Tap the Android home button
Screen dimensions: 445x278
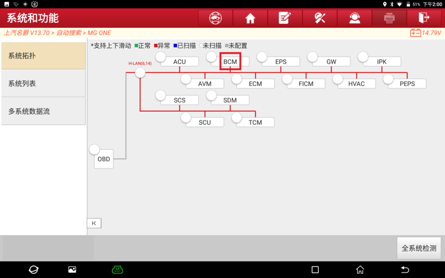click(360, 269)
